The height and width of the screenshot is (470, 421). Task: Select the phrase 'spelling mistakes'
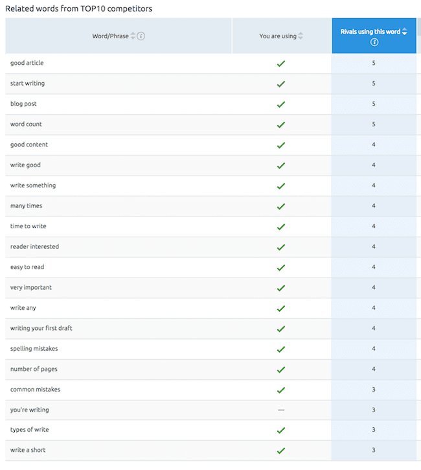coord(34,348)
